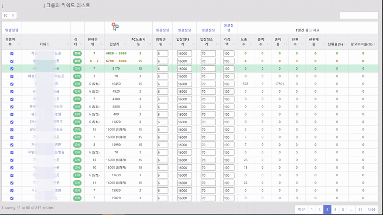Open the entries-per-page dropdown showing 20

(x=9, y=16)
